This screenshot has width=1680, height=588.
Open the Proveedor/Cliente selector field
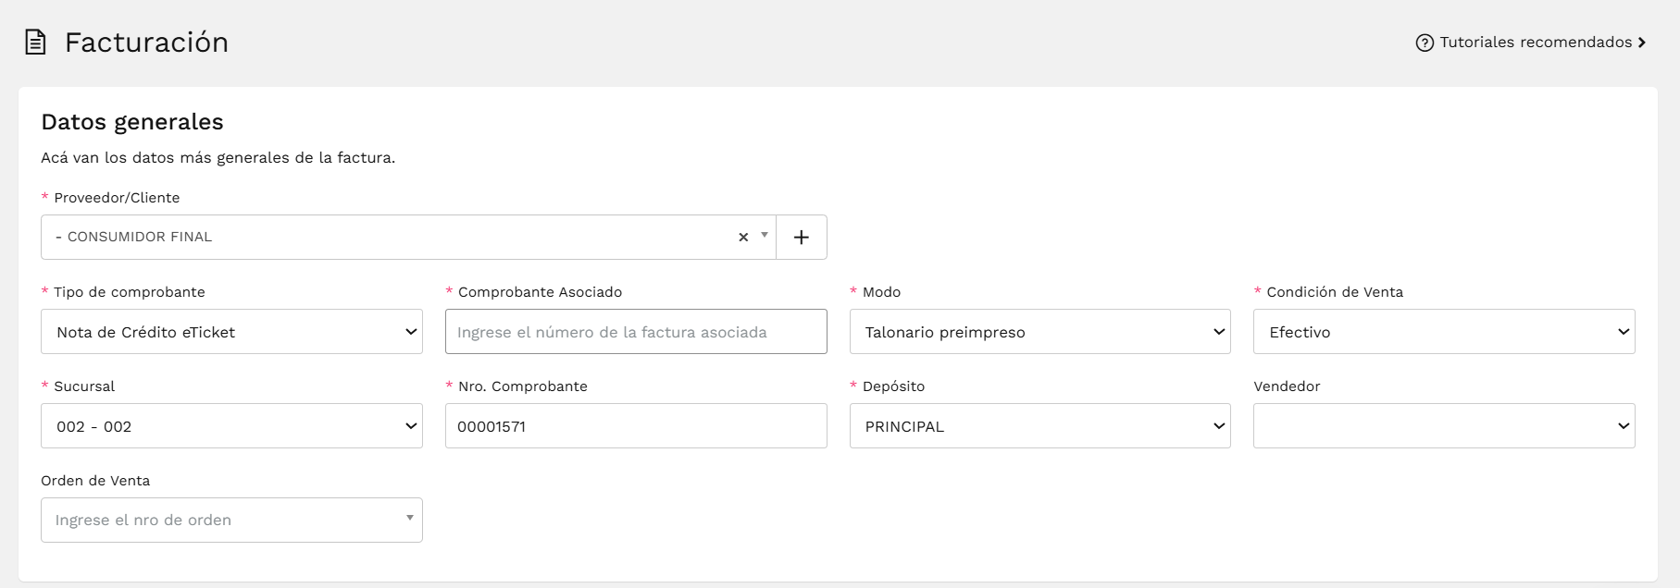(408, 238)
